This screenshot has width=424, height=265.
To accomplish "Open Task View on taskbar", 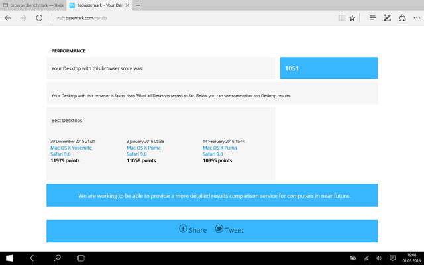I will 81,258.
